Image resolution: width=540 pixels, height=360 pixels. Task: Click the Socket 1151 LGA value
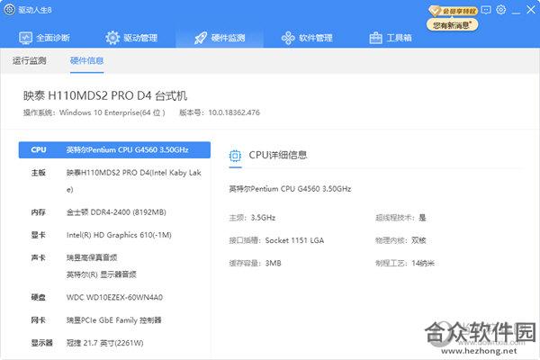click(x=294, y=240)
